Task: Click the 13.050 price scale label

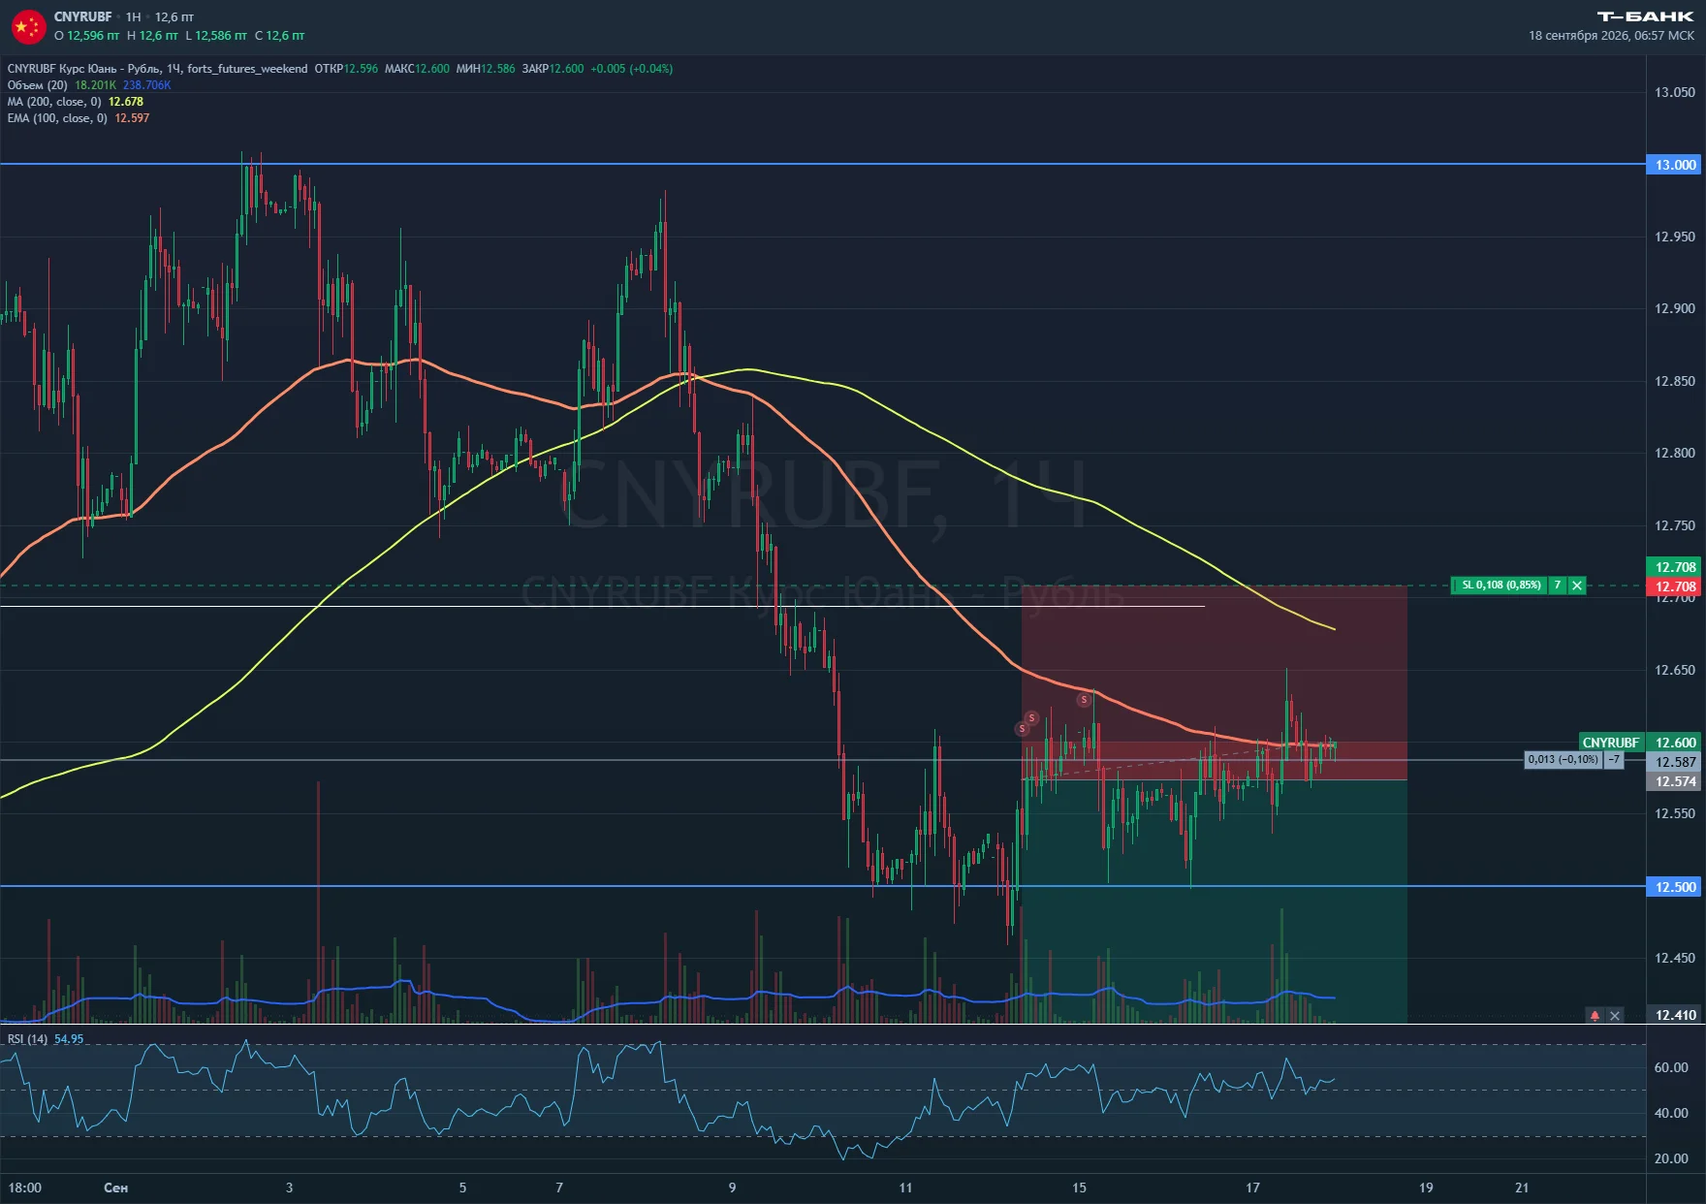Action: (x=1675, y=93)
